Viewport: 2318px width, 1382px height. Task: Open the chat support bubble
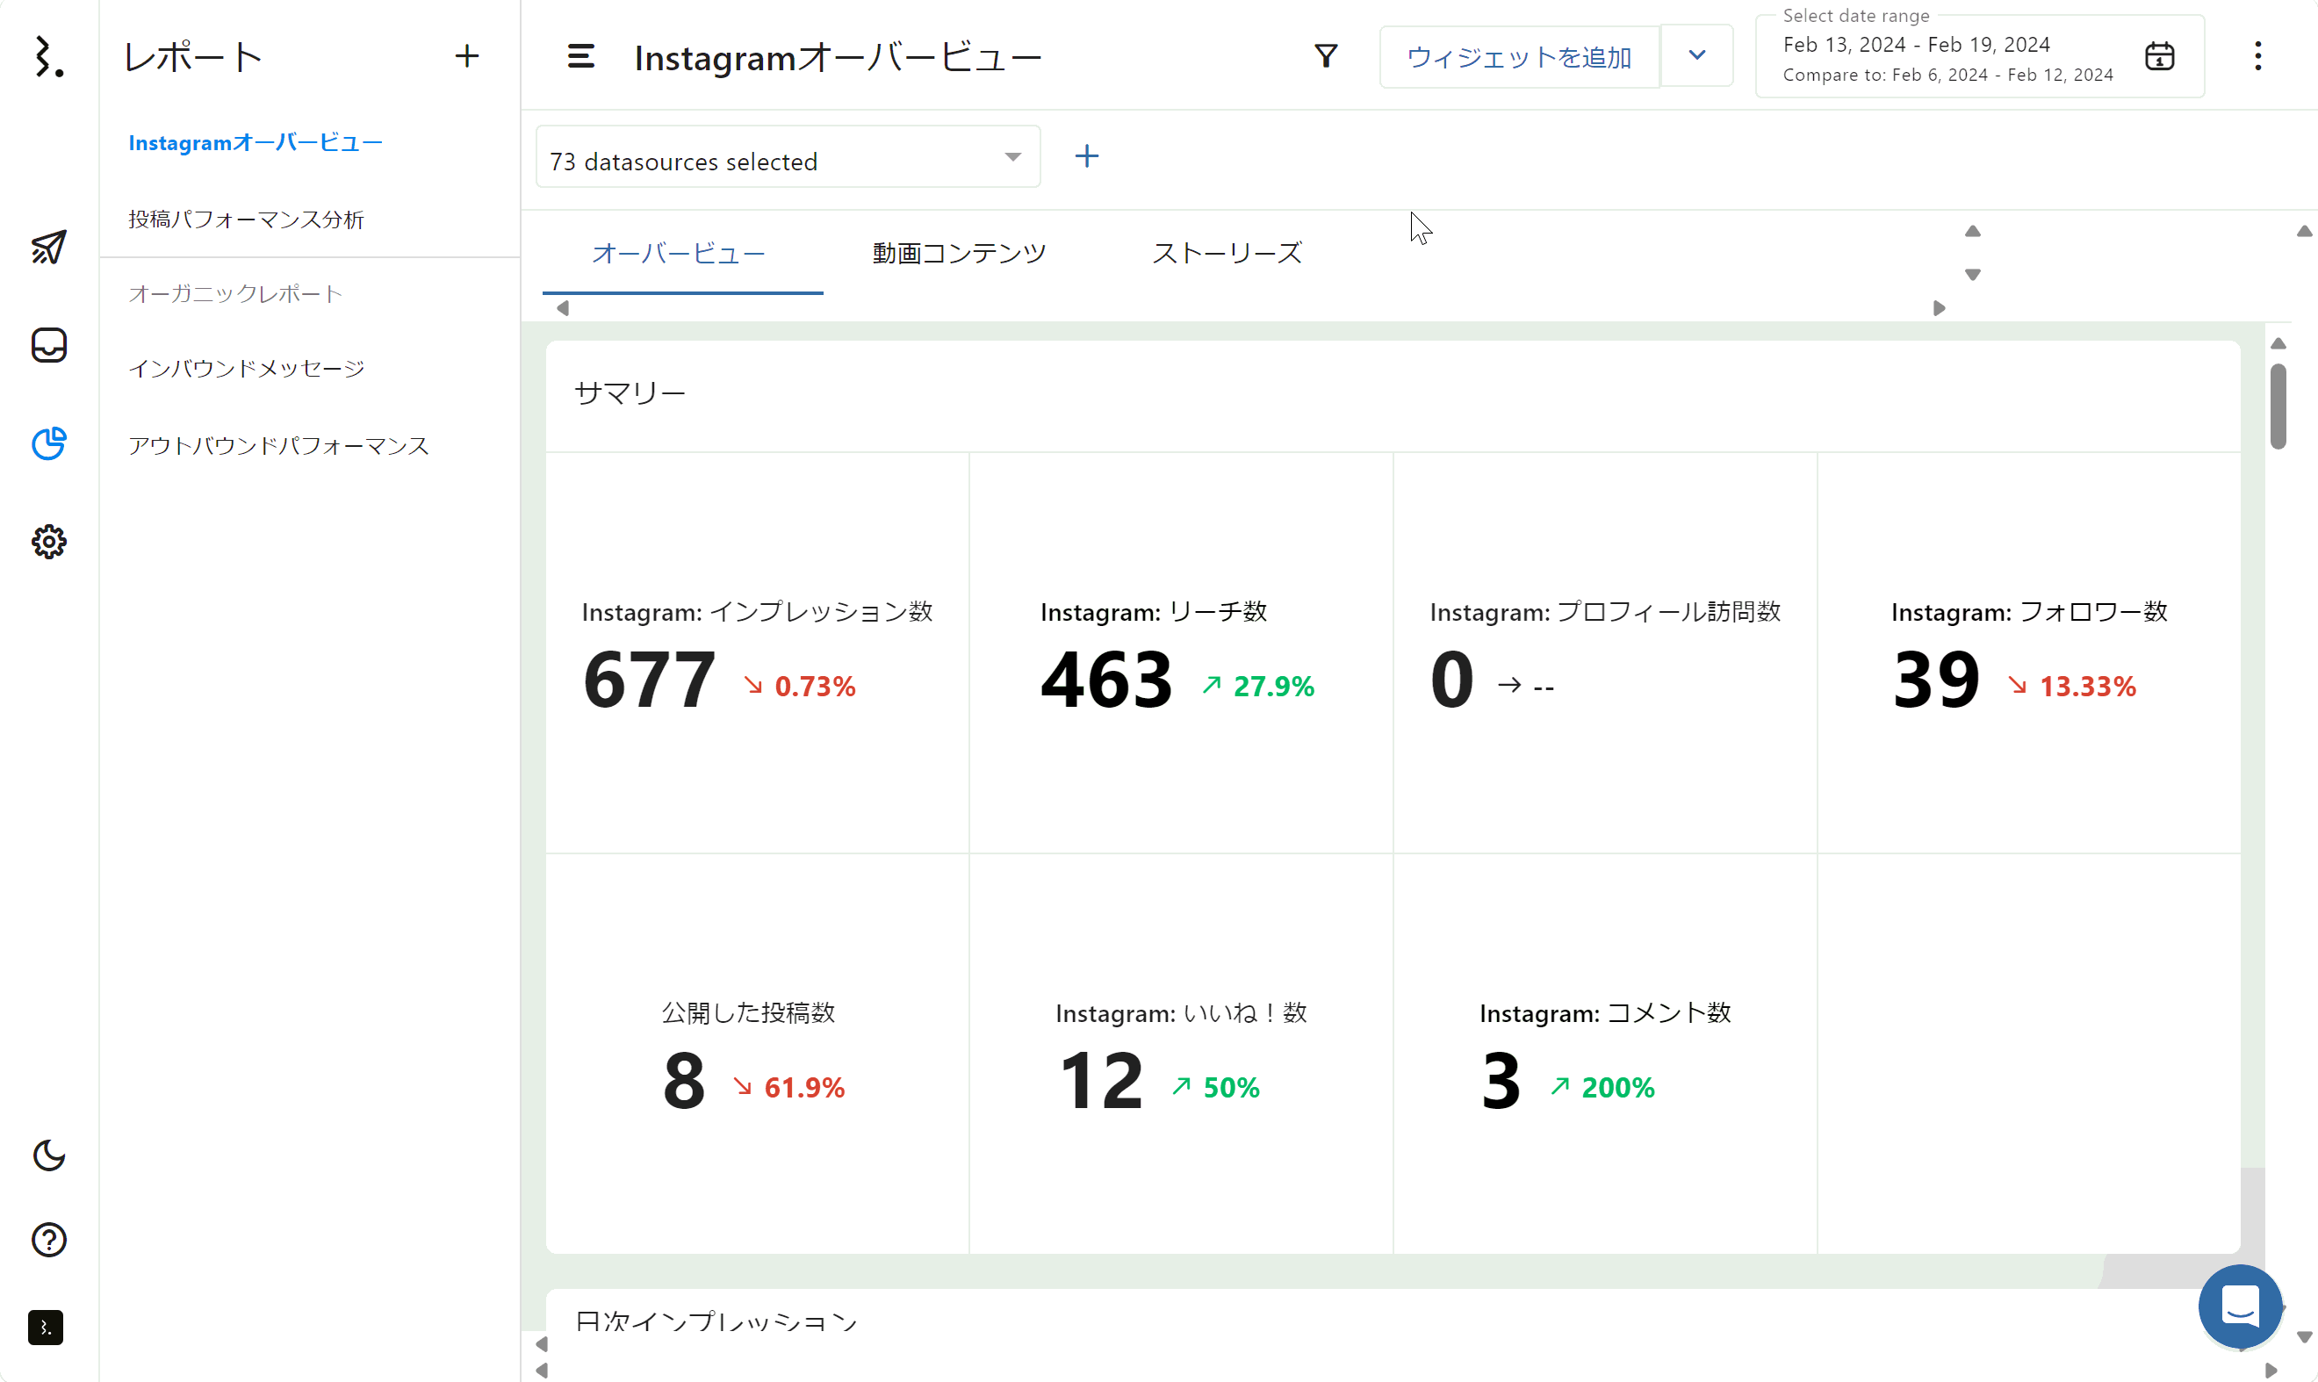[x=2240, y=1306]
